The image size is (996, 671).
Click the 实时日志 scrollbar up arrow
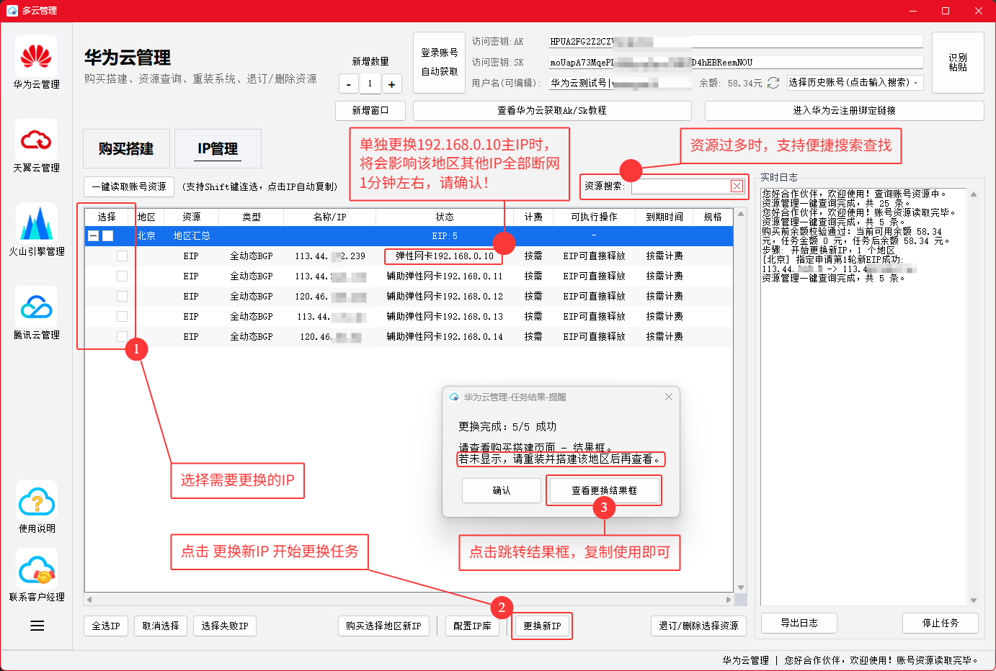(974, 194)
